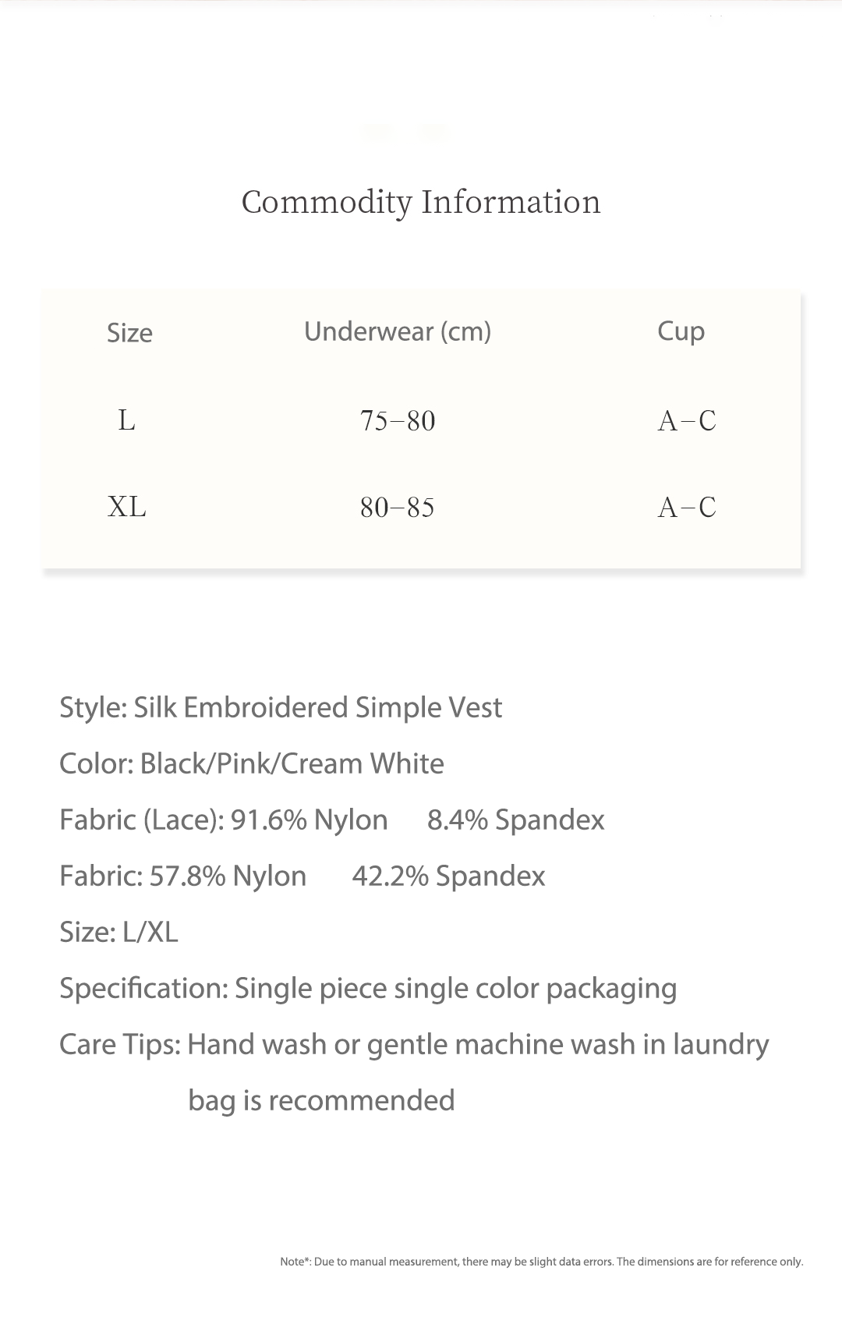Click the A–C cup for size XL
842x1317 pixels.
(687, 508)
